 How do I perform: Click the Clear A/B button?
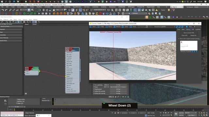click(x=184, y=35)
